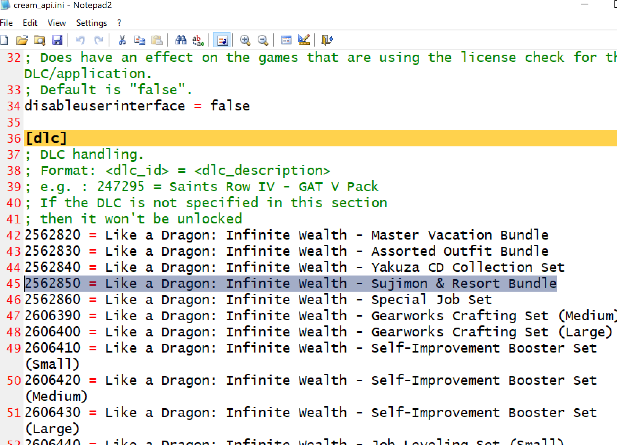
Task: Click the Undo arrow icon
Action: coord(81,40)
